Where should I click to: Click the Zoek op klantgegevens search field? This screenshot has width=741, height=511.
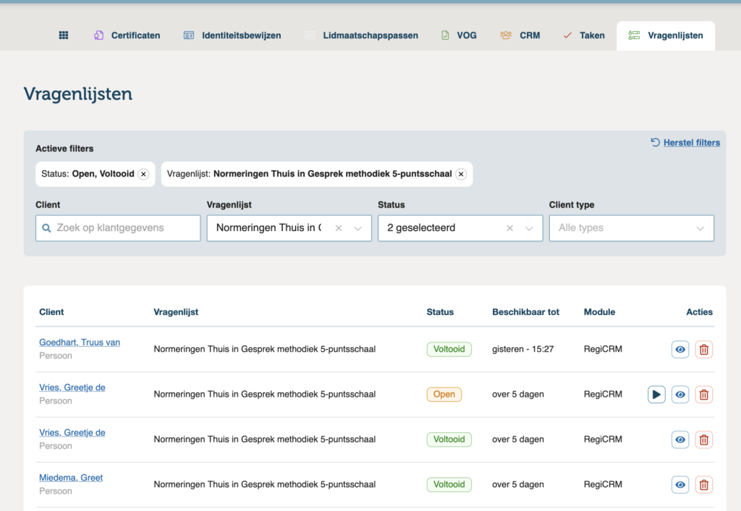click(x=117, y=227)
